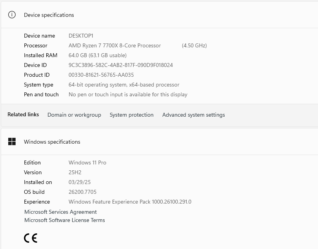
Task: Click the Processor label
Action: coord(36,45)
